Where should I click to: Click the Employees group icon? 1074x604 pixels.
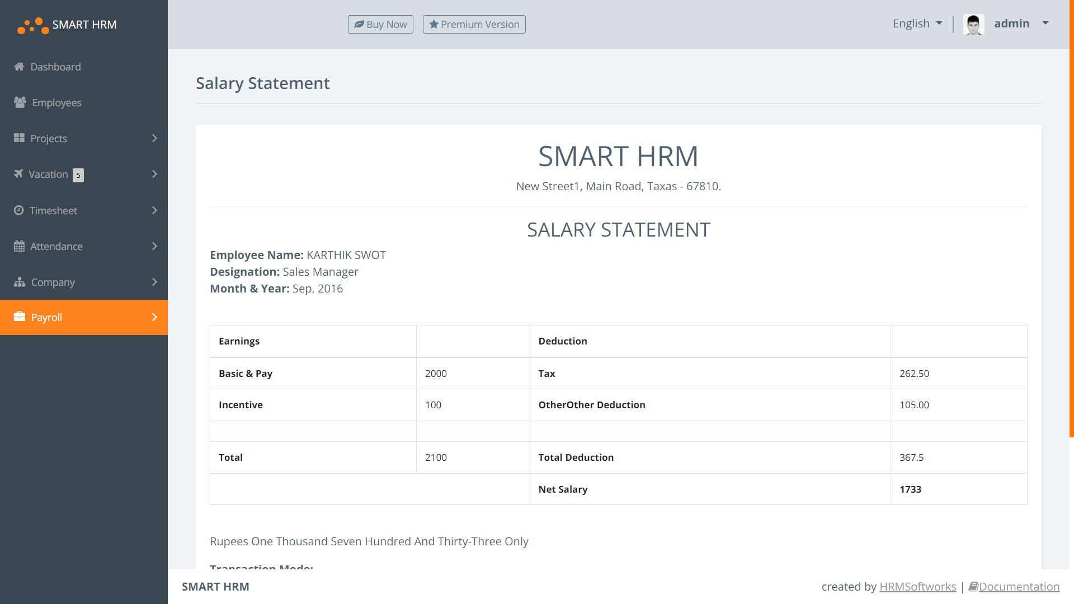coord(20,102)
